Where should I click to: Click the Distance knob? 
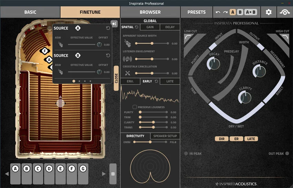pos(259,71)
